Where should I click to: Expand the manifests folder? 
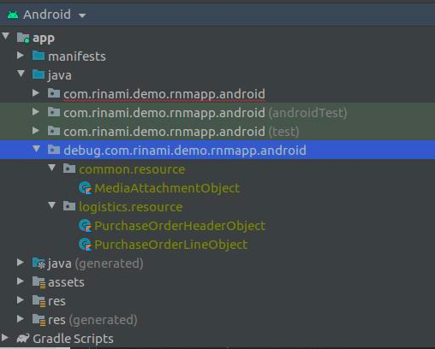pos(20,55)
